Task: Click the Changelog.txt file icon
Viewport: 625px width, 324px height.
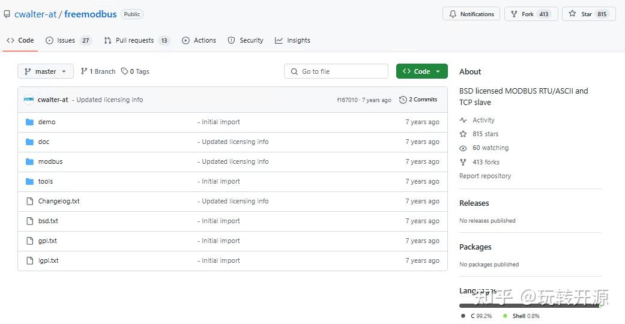Action: pos(29,201)
